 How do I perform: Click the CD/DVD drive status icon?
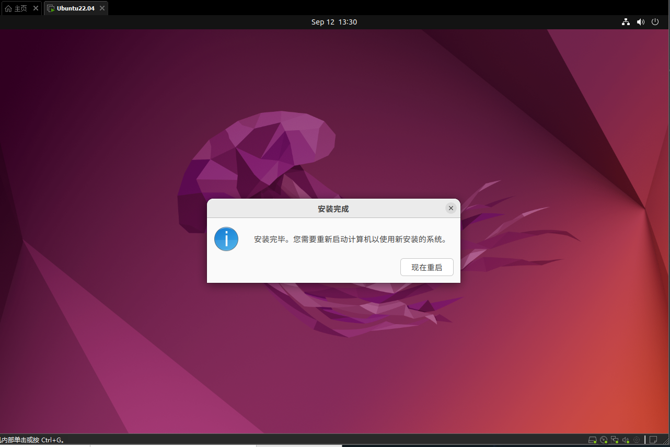(604, 440)
